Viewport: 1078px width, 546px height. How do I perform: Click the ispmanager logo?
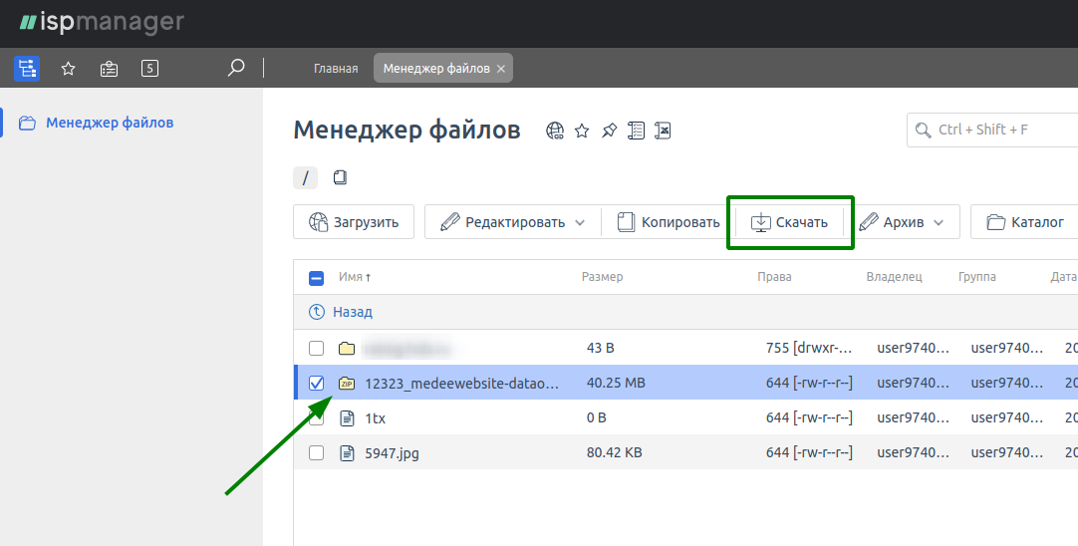(x=102, y=22)
